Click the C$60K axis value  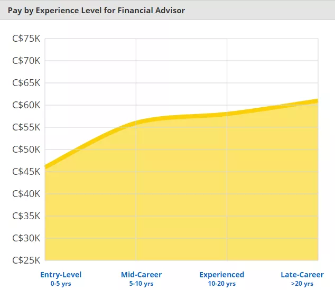(x=26, y=105)
